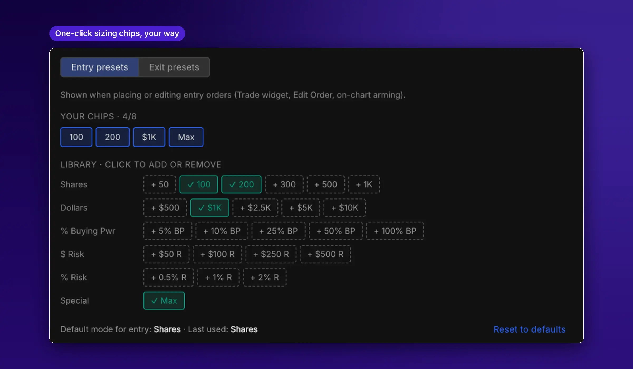Select the 100 chip under Your Chips
Screen dimensions: 633x369
76,137
